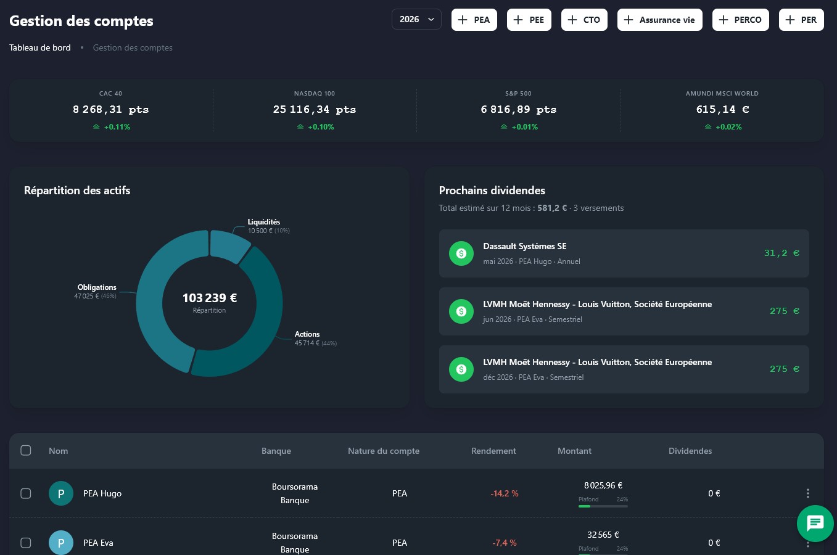Select Gestion des comptes breadcrumb item
Image resolution: width=837 pixels, height=555 pixels.
tap(133, 47)
